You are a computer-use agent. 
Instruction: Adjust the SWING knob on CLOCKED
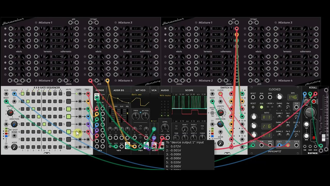coord(279,107)
